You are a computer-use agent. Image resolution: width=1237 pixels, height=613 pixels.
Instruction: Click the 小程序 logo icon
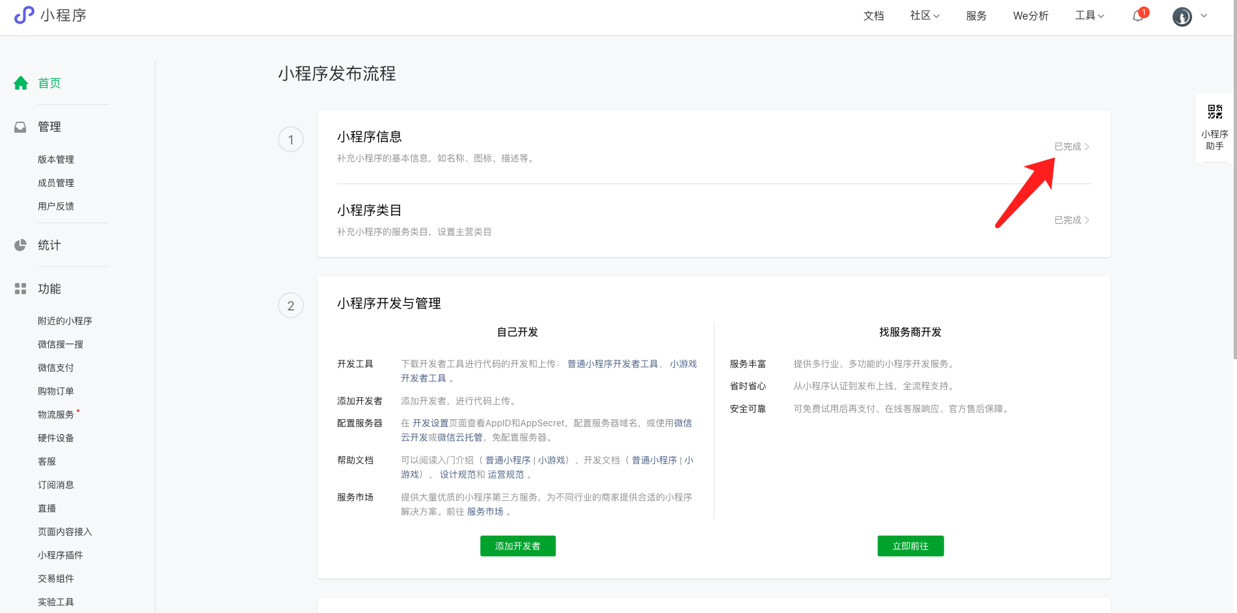pos(24,15)
